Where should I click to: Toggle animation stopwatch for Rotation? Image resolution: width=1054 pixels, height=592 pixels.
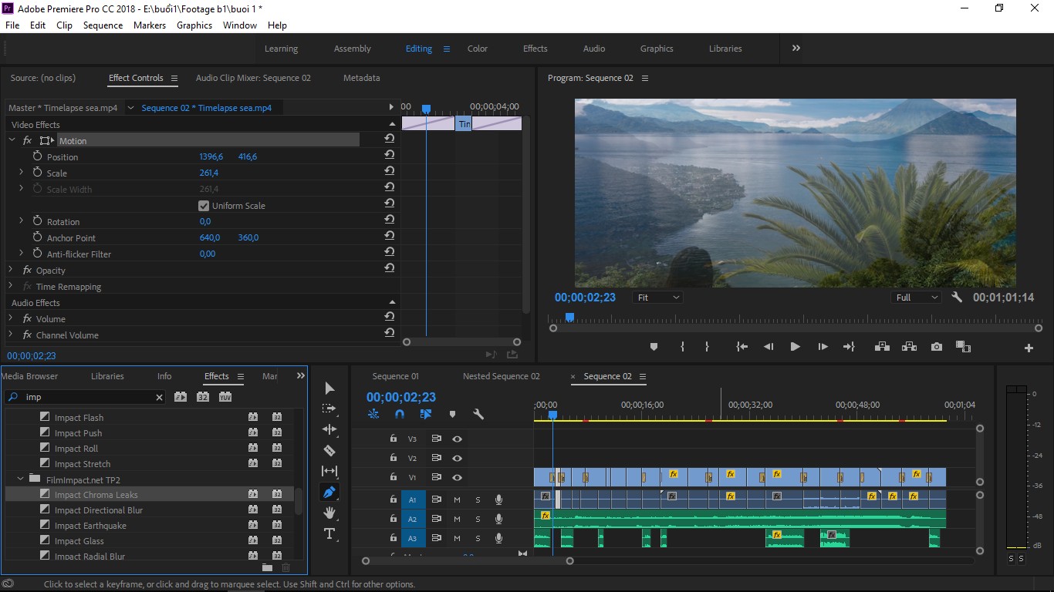coord(37,221)
